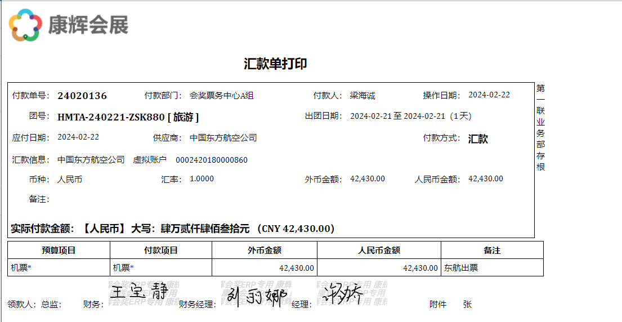Screen dimensions: 622x322
Task: Click the 付款项目 column header
Action: [x=161, y=251]
